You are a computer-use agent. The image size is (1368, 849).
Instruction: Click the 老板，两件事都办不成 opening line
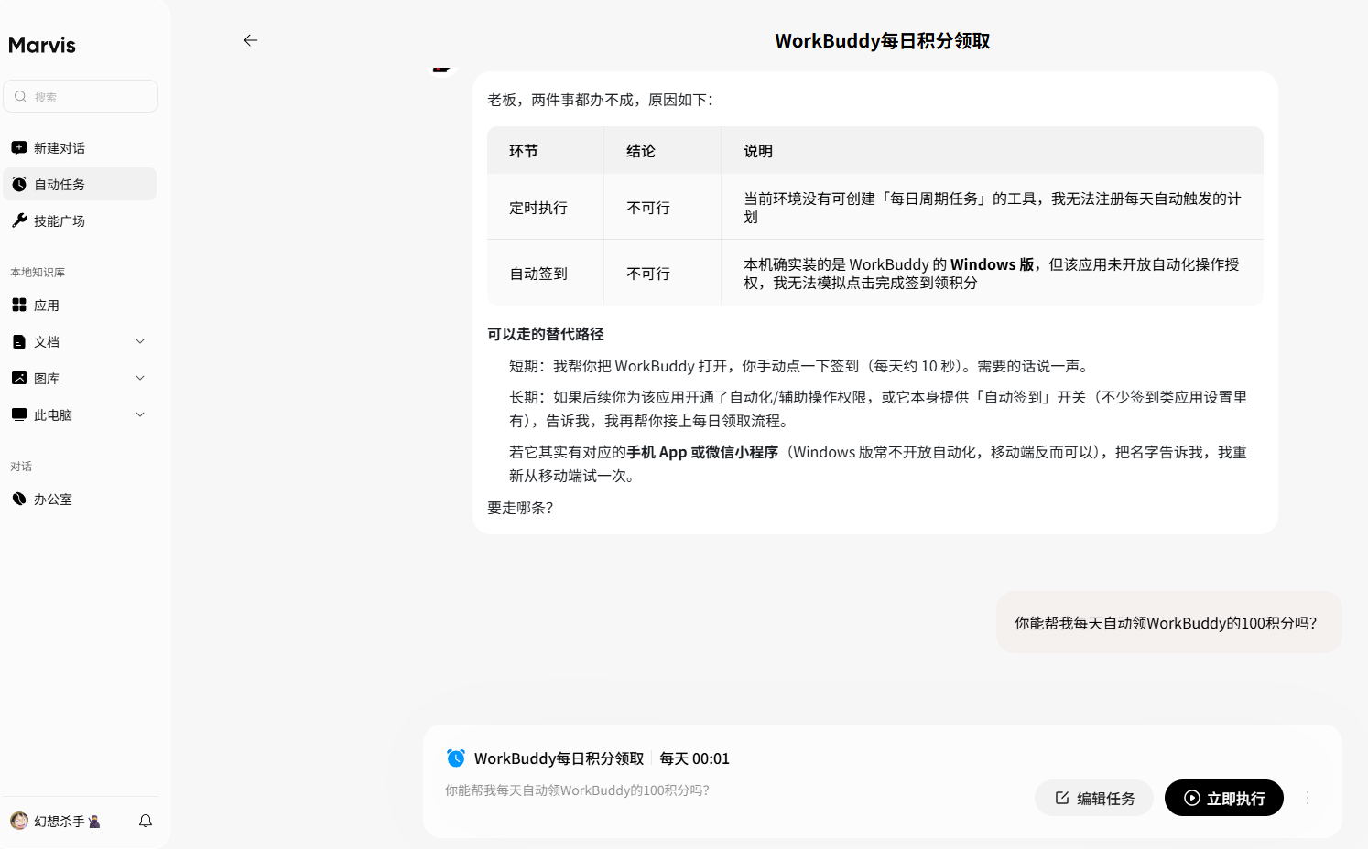600,100
